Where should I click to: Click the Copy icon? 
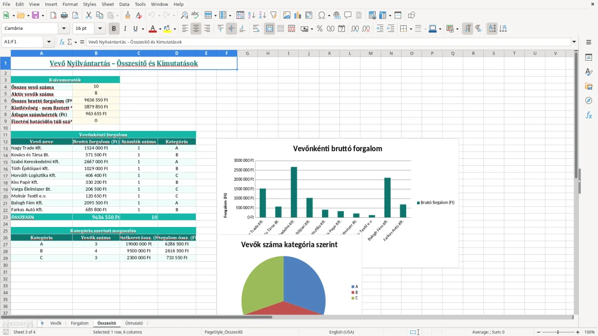[x=100, y=15]
